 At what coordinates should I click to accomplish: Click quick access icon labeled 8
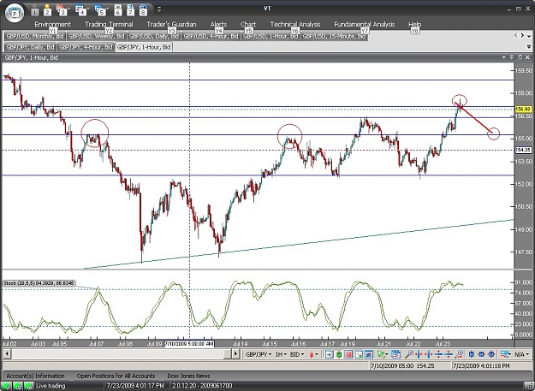tap(143, 11)
